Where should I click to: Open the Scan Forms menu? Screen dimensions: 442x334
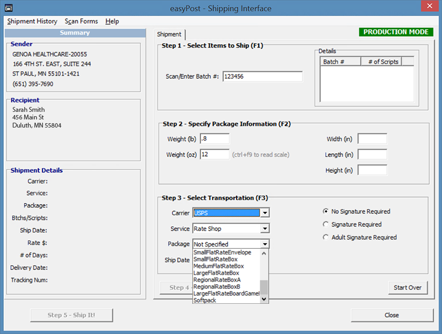pyautogui.click(x=81, y=21)
